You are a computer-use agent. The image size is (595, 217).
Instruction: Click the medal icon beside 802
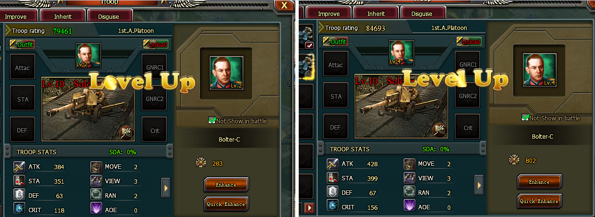coord(514,160)
